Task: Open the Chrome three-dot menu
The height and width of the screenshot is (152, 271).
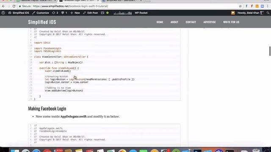Action: pos(268,6)
